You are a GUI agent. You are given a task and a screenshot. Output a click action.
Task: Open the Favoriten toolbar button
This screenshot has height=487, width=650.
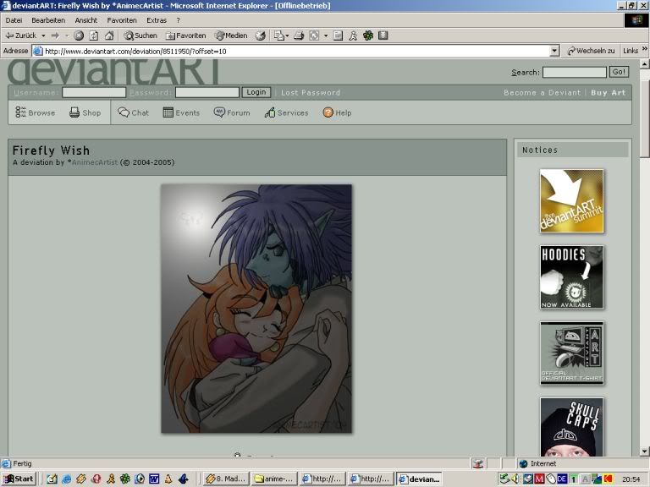(x=185, y=36)
